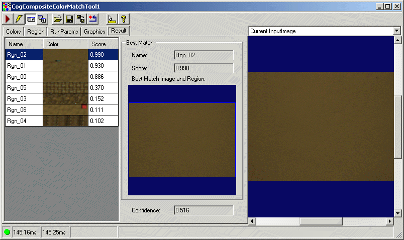Click the open folder load icon
Viewport: 404px width, 240px height.
point(57,19)
